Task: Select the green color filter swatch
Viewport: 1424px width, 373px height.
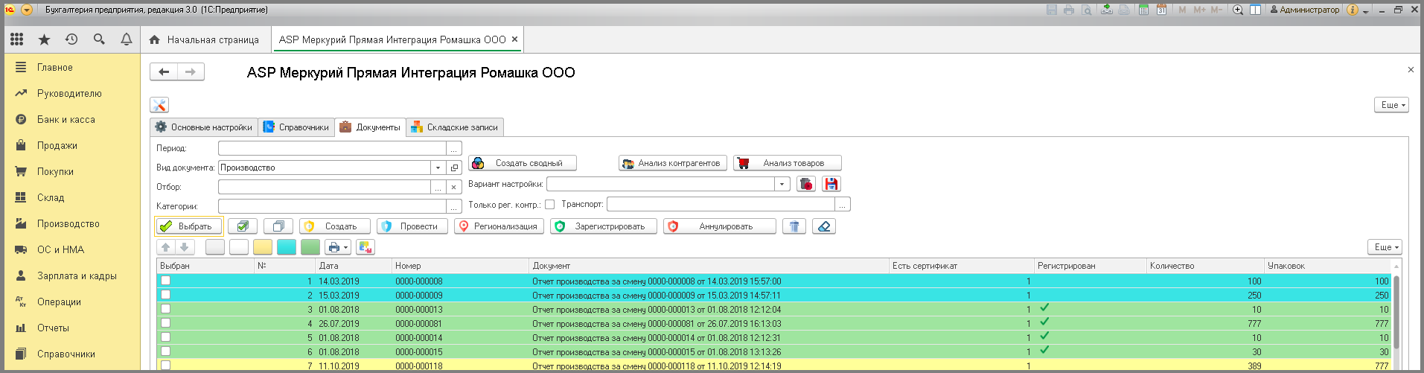Action: click(x=310, y=247)
